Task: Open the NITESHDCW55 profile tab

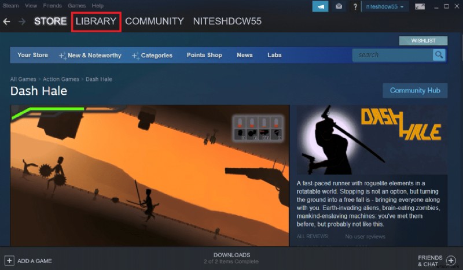Action: pyautogui.click(x=227, y=21)
